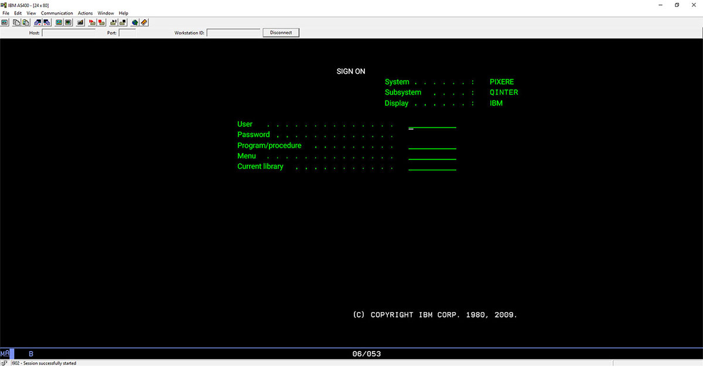Click the Port input field
The image size is (703, 367).
coord(127,33)
